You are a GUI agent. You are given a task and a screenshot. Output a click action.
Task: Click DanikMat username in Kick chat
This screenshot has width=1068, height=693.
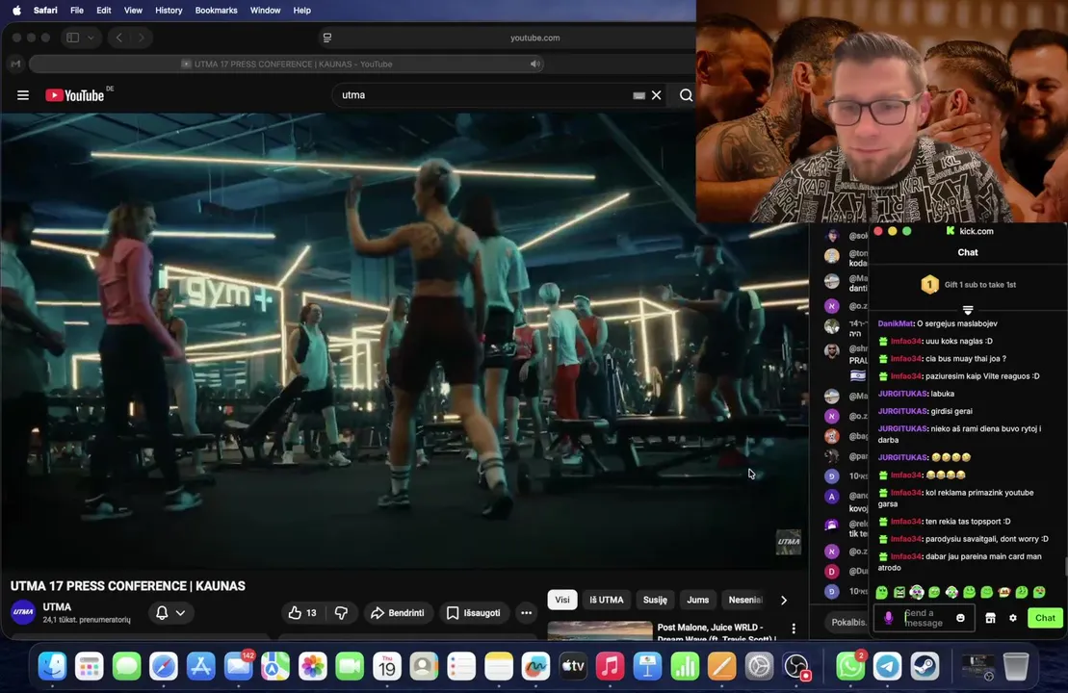(x=895, y=323)
